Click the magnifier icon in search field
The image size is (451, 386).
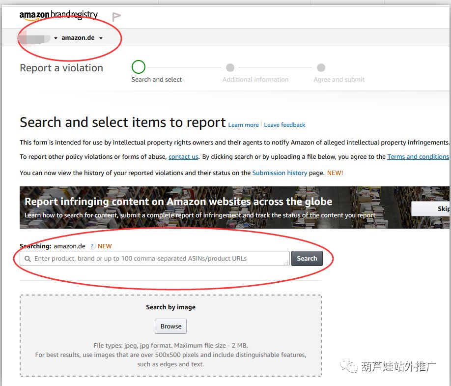pos(28,259)
